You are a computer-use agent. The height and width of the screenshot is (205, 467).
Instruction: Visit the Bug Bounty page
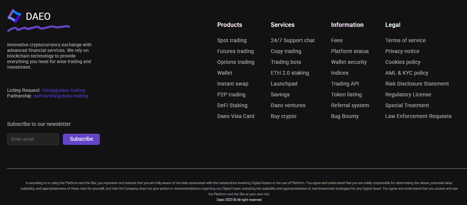pyautogui.click(x=345, y=116)
